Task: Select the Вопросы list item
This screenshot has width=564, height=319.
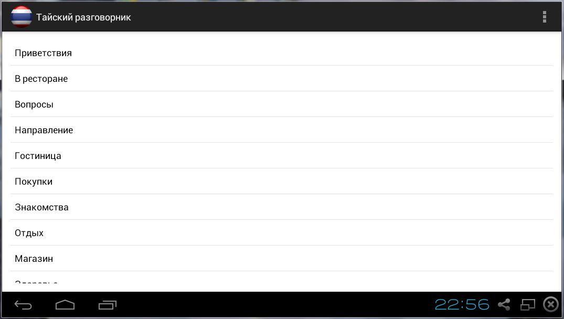Action: point(282,104)
